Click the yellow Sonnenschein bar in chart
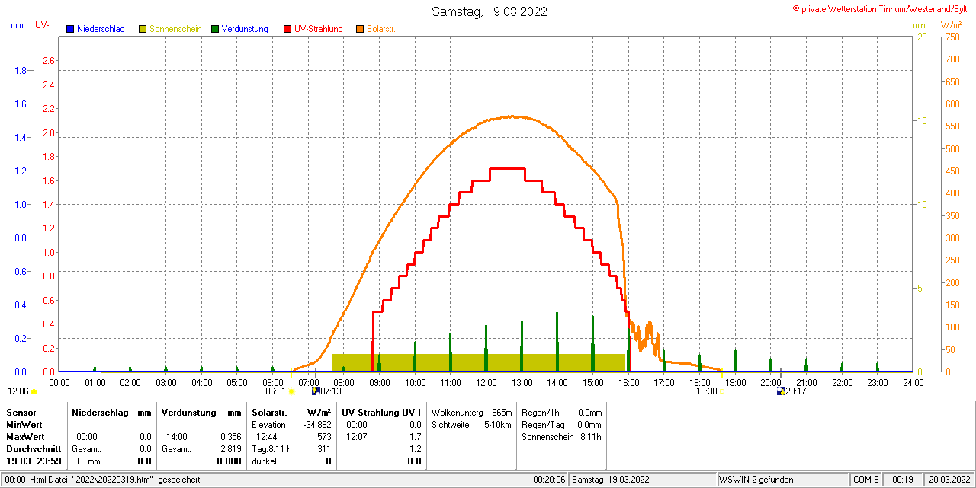Image resolution: width=976 pixels, height=488 pixels. pos(479,362)
